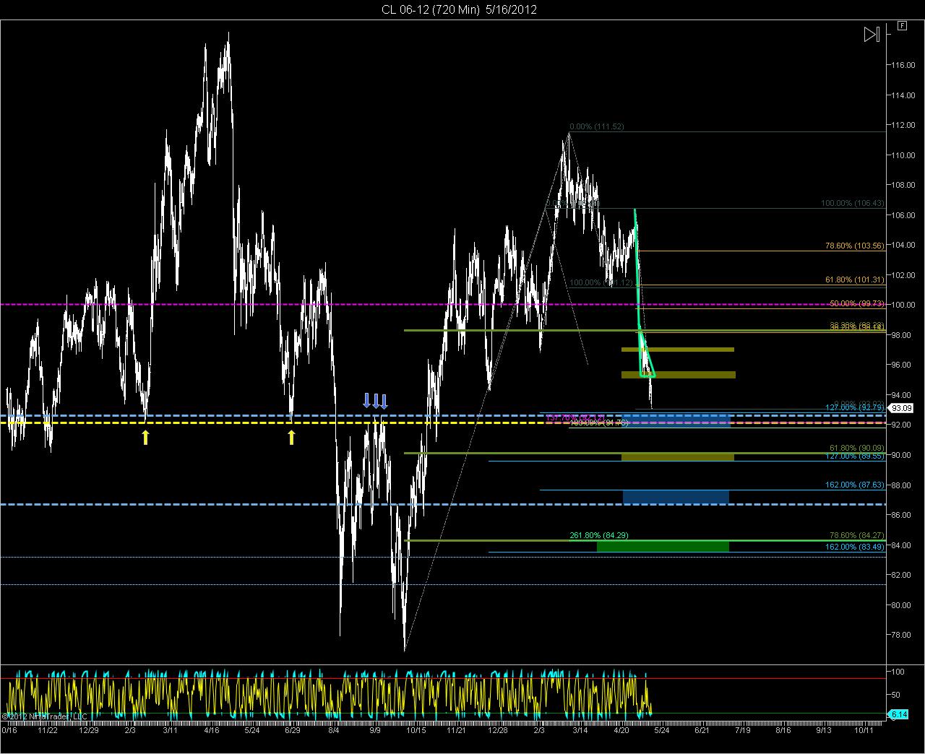The width and height of the screenshot is (925, 754).
Task: Click the 93.09 current price marker
Action: (899, 408)
